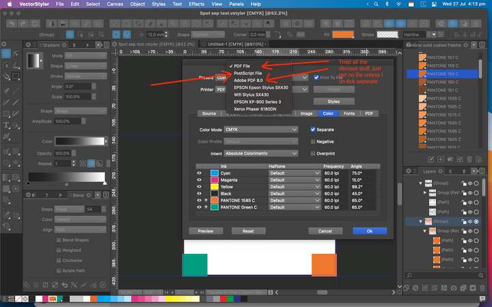Hide the PANTONE Green C ink eye icon
This screenshot has height=307, width=492.
click(x=199, y=207)
